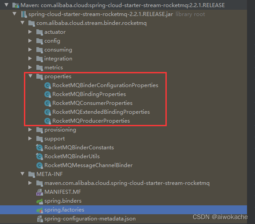Collapse com.alibaba.cloud.stream.binder.rocketmq package
The height and width of the screenshot is (224, 255).
click(23, 23)
